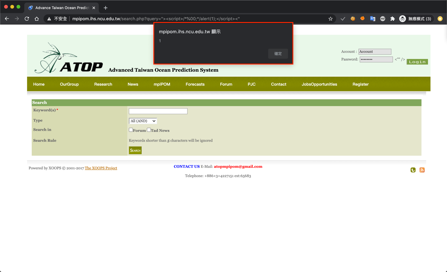Confirm the alert dialog with 確定
Image resolution: width=447 pixels, height=272 pixels.
tap(278, 54)
